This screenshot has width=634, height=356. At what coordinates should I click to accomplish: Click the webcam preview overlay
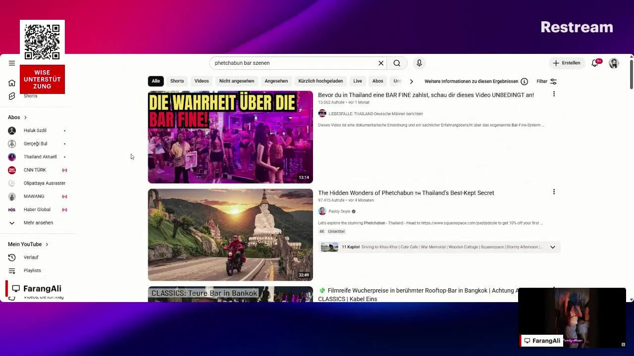click(x=572, y=317)
